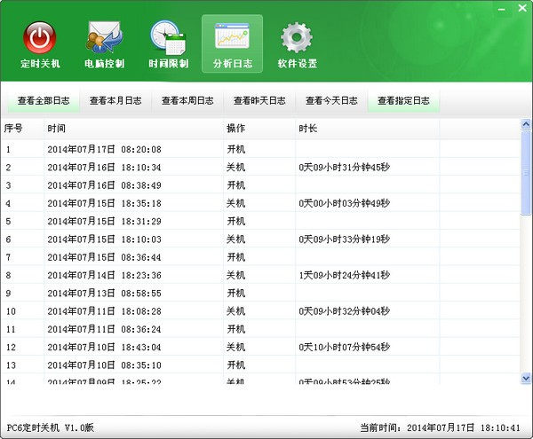Select row with 2014年07月15日 18:35:18

[x=260, y=203]
